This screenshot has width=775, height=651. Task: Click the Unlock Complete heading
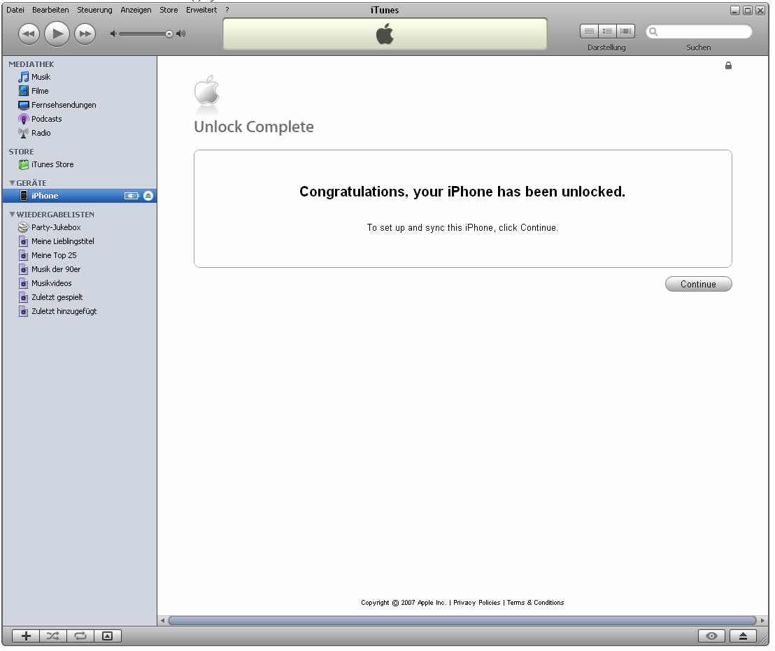coord(254,127)
